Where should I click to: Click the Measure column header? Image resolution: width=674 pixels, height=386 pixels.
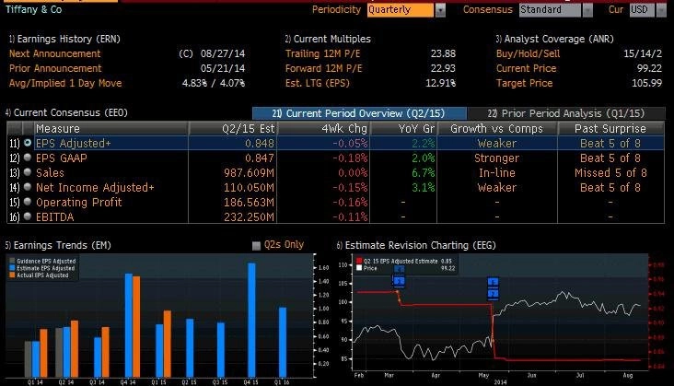[x=111, y=129]
